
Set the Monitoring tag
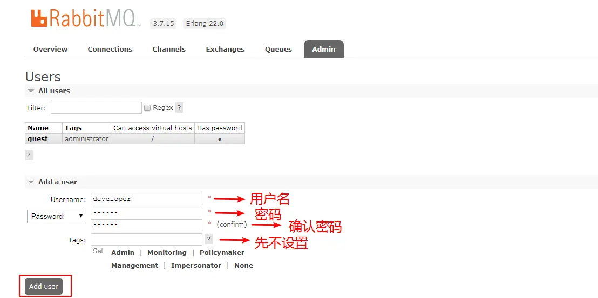coord(167,252)
